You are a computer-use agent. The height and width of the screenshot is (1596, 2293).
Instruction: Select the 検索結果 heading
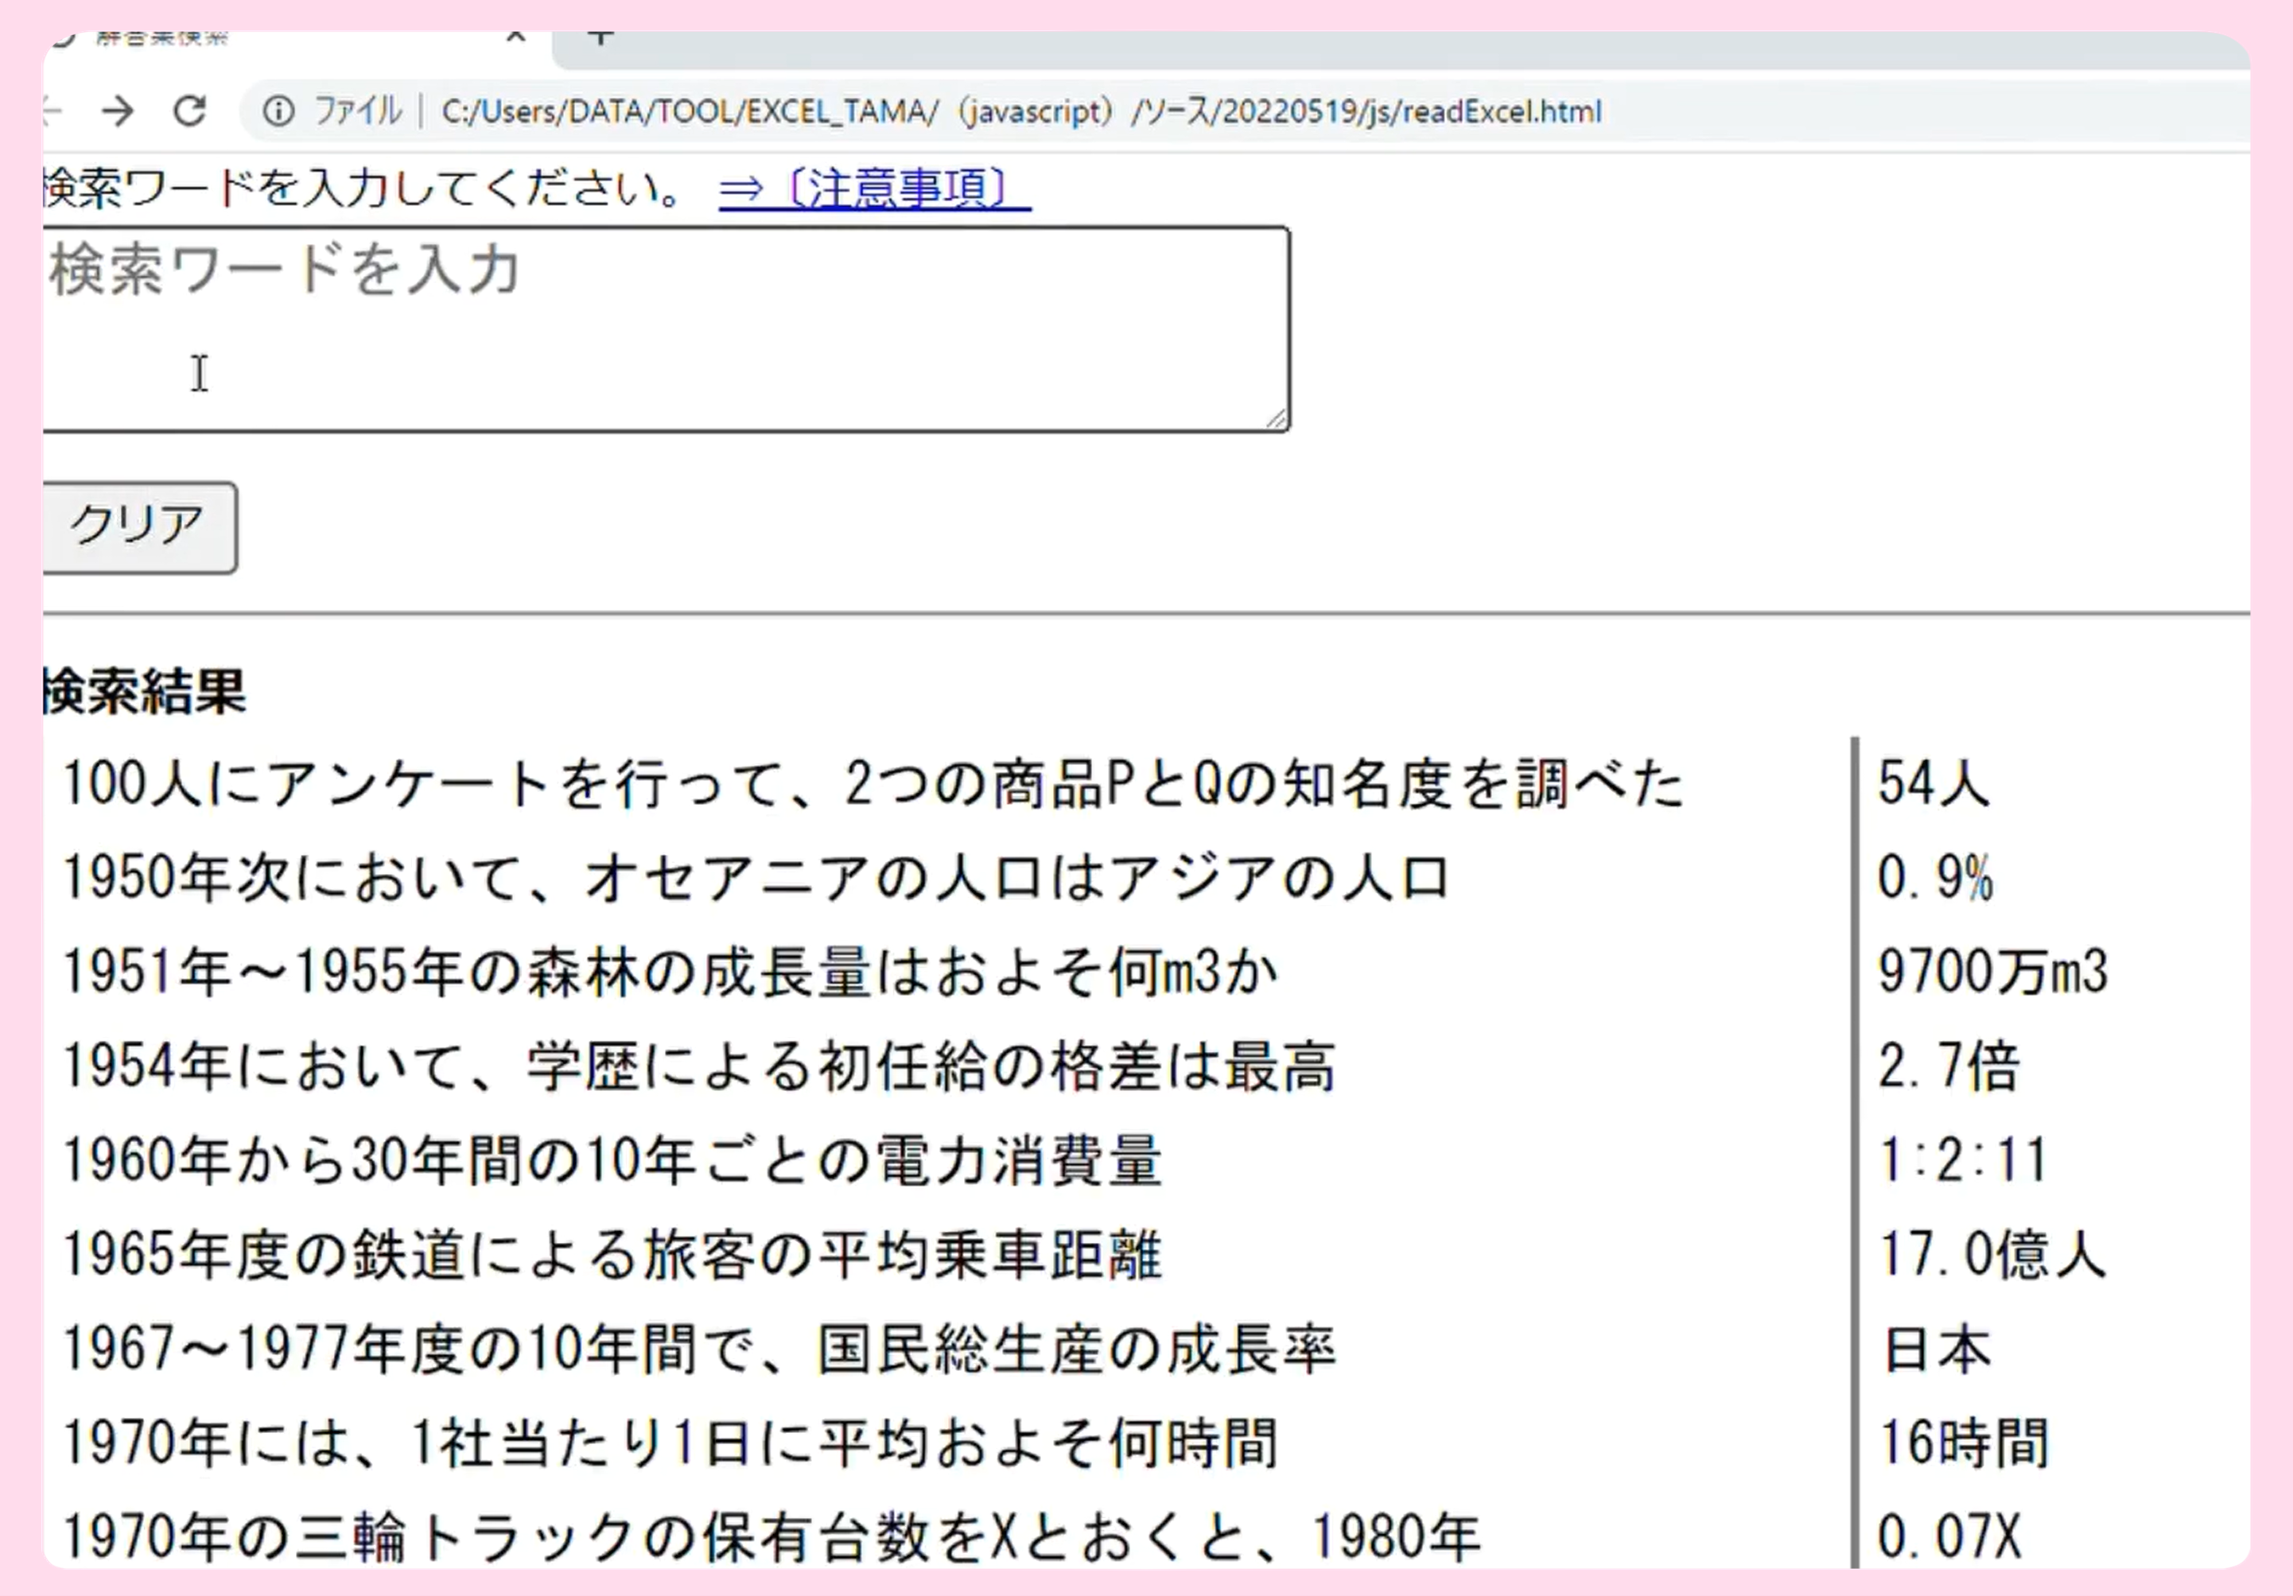pyautogui.click(x=144, y=690)
